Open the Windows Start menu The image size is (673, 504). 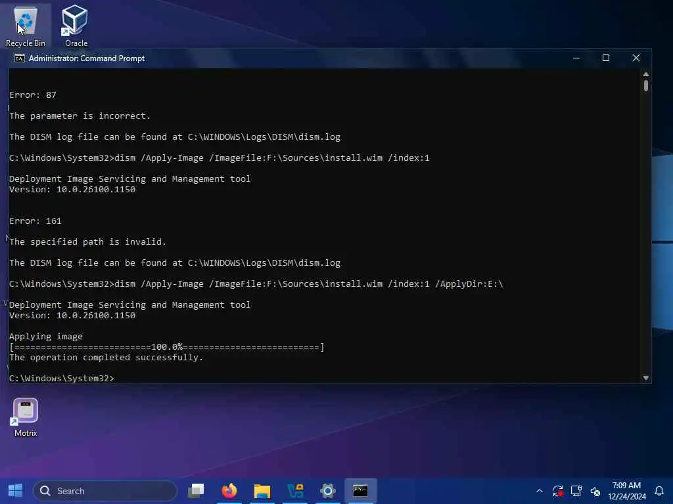point(16,491)
